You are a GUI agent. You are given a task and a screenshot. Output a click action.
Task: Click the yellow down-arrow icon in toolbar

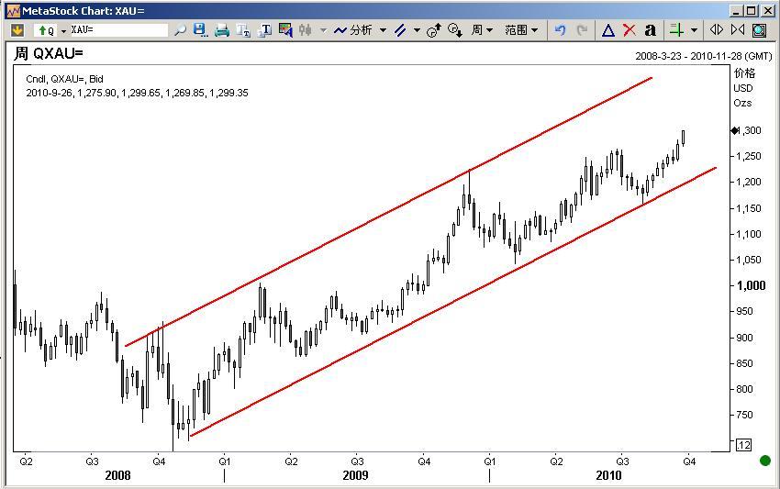click(x=17, y=30)
